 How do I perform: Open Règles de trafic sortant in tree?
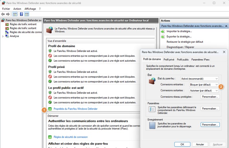click(x=23, y=28)
